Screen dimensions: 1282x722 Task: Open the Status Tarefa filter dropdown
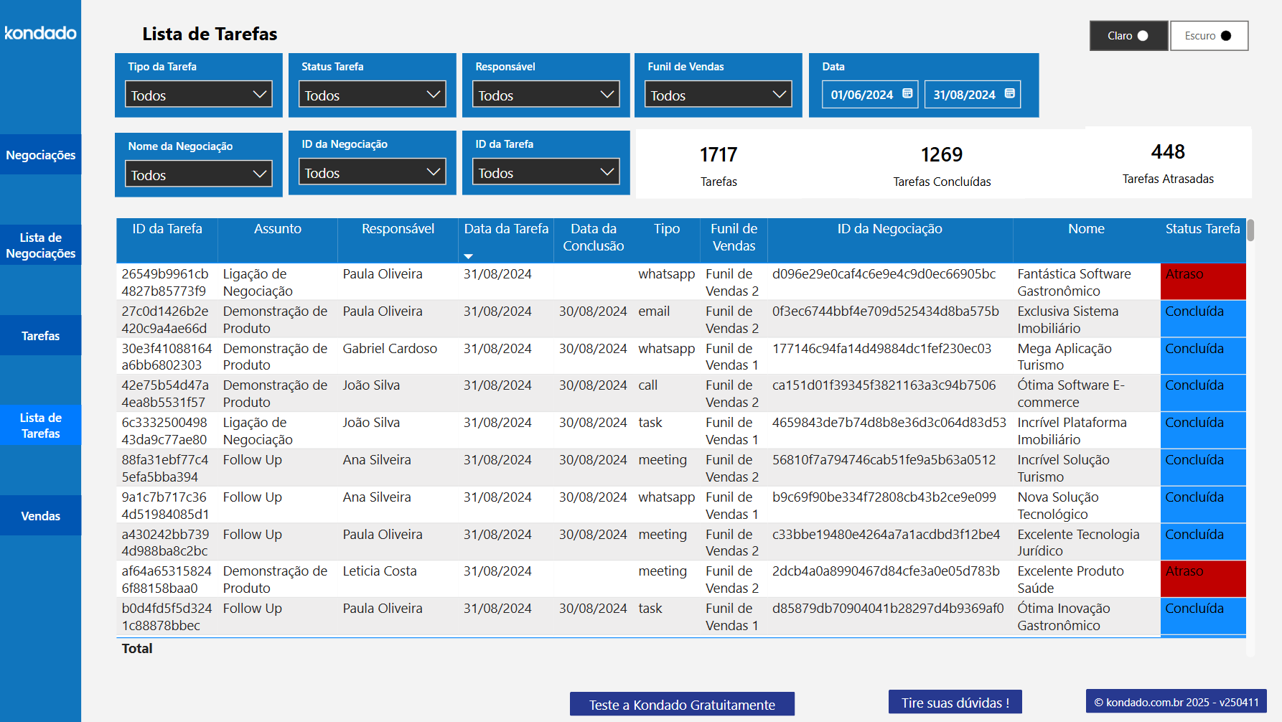pos(372,93)
